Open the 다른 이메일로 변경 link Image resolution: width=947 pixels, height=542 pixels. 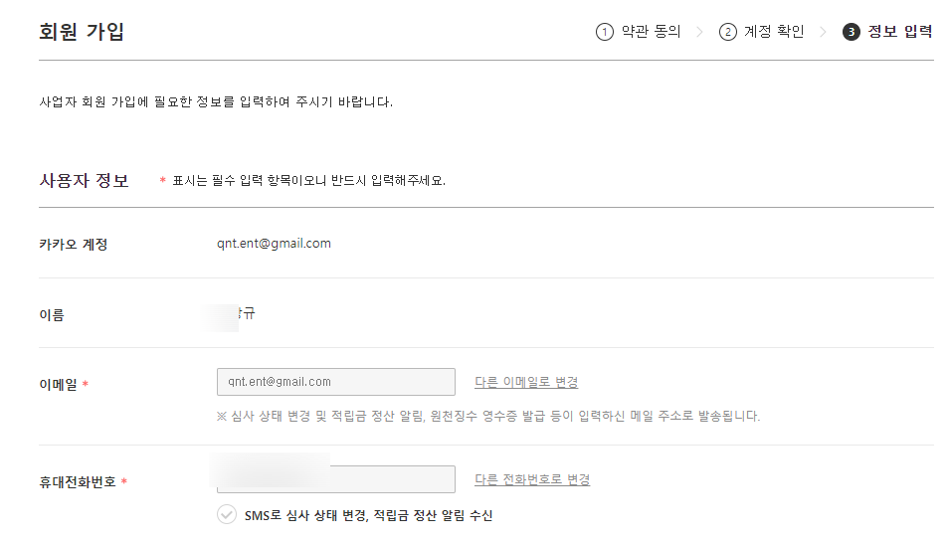point(526,382)
